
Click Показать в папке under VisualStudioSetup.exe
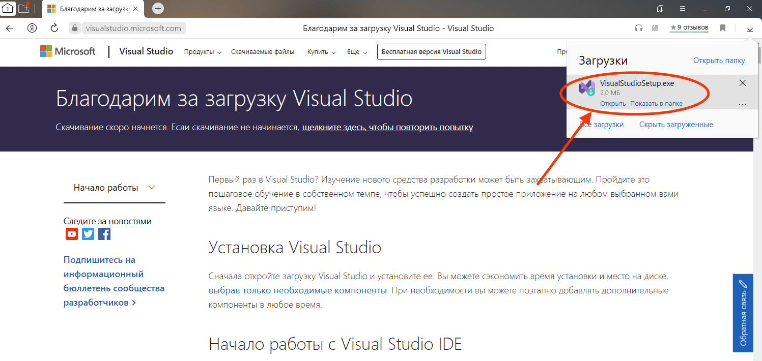[656, 104]
